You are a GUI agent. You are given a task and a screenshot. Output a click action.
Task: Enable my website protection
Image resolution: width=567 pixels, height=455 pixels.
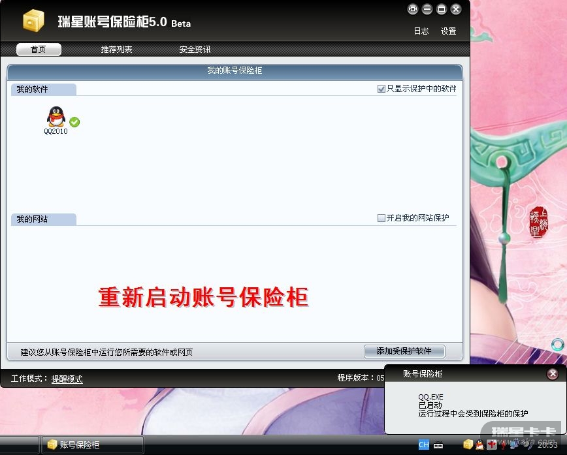381,218
